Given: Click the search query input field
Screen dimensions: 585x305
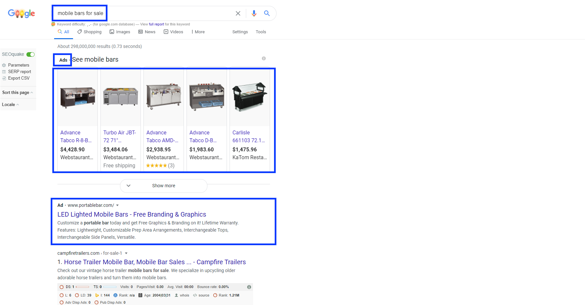Looking at the screenshot, I should coord(143,13).
